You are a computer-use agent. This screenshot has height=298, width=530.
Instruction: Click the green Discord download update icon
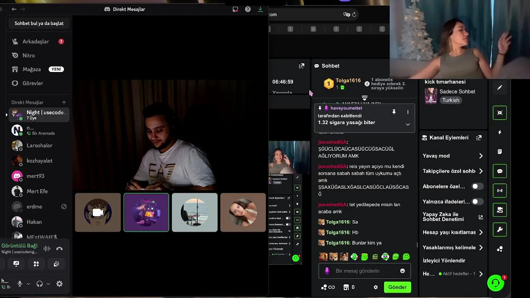point(260,9)
